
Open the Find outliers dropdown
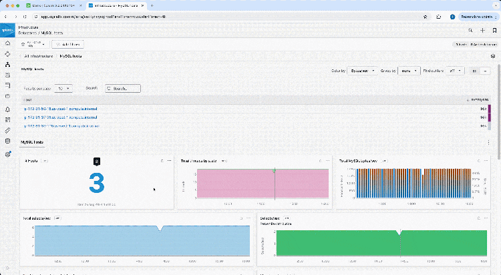pos(454,70)
